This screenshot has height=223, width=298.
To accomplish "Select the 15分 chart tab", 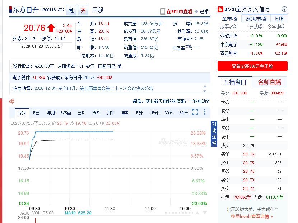I will (154, 113).
